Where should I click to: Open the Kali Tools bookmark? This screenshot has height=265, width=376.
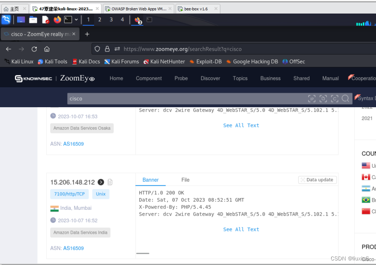pyautogui.click(x=52, y=62)
